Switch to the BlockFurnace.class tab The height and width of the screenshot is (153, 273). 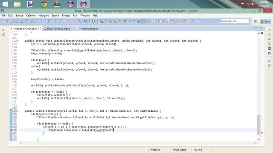57,28
